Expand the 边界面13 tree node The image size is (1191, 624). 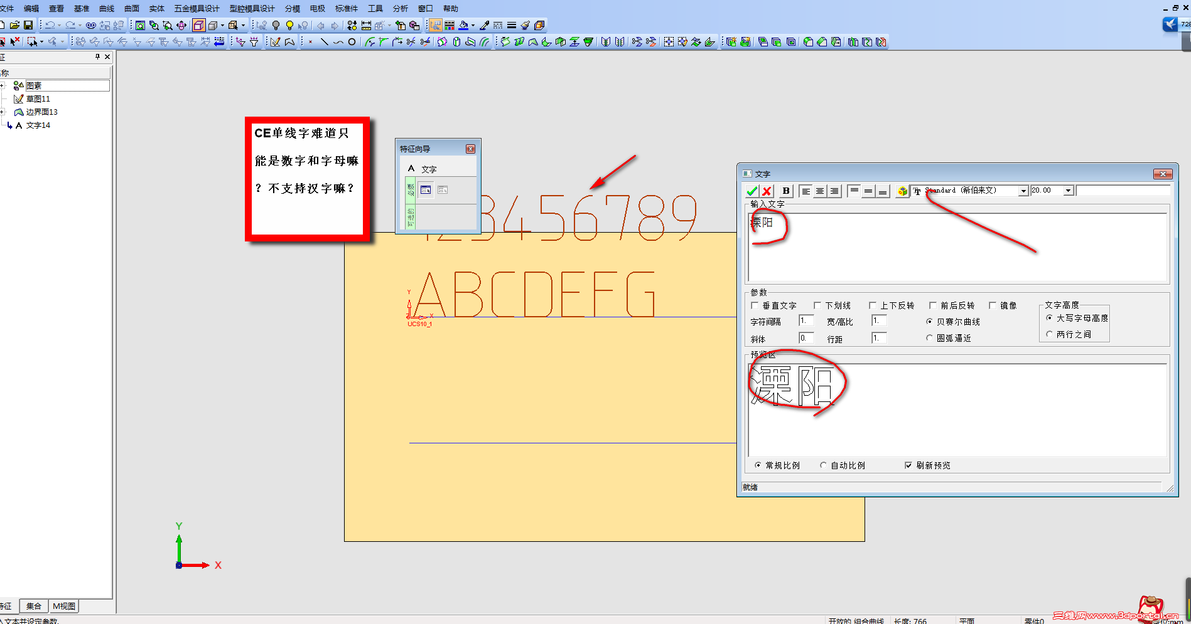point(2,112)
